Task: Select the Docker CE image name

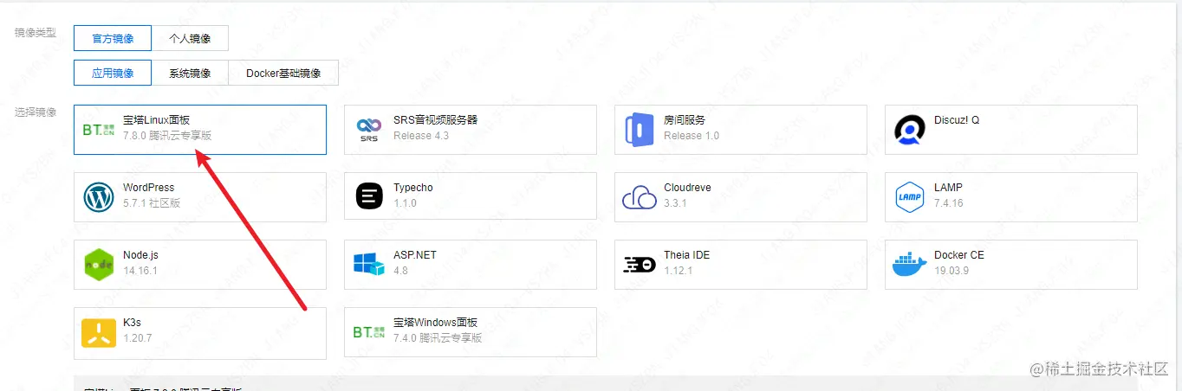Action: pyautogui.click(x=958, y=255)
